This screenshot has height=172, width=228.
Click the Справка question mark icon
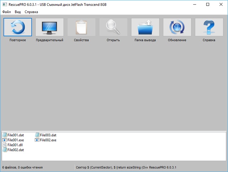[209, 27]
